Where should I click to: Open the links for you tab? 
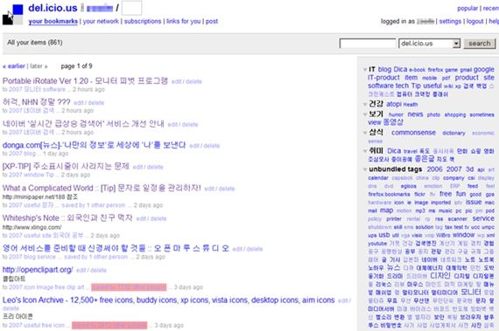click(x=183, y=21)
